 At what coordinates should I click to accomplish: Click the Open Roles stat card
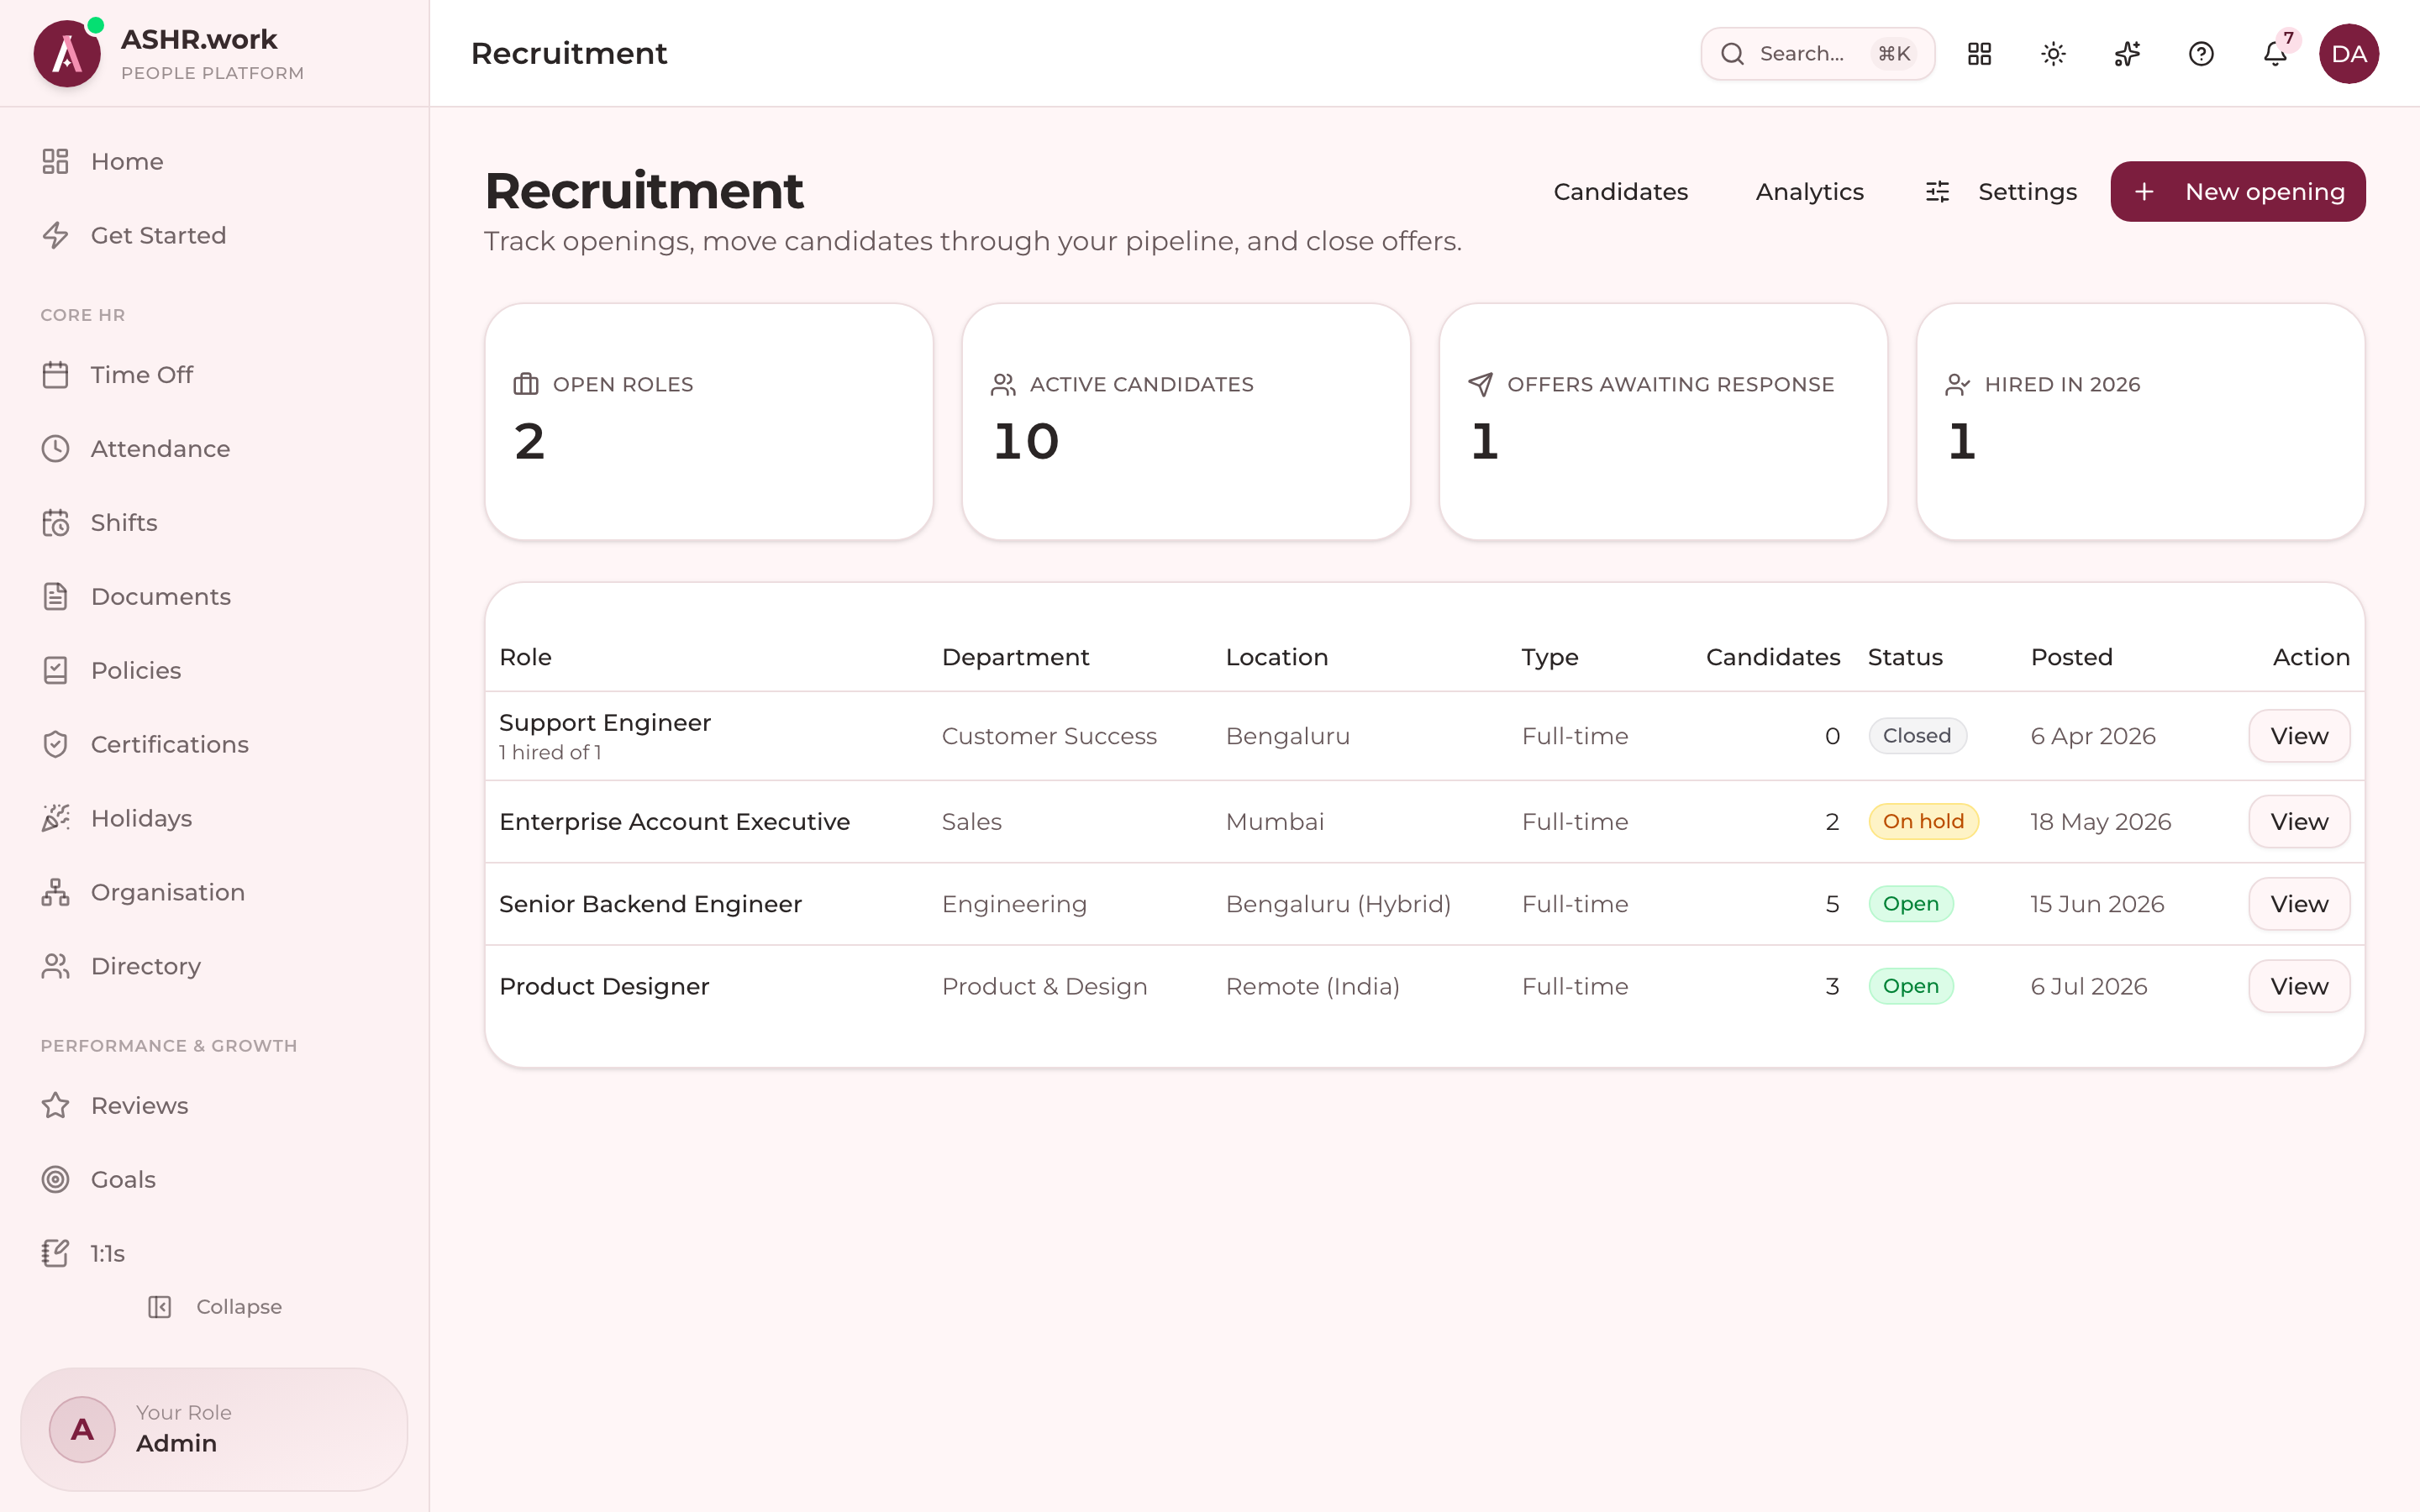coord(709,422)
